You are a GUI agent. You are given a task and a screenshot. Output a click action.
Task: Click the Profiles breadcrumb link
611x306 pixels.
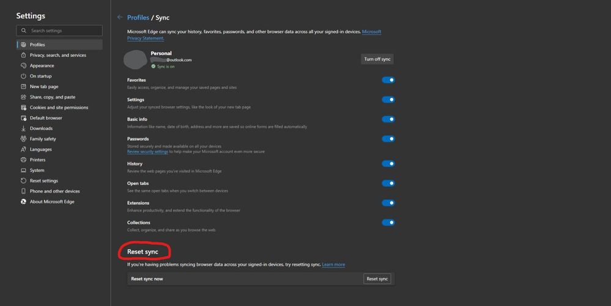[138, 18]
